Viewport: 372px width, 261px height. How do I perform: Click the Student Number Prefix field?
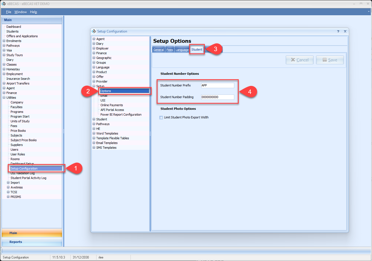[x=217, y=86]
